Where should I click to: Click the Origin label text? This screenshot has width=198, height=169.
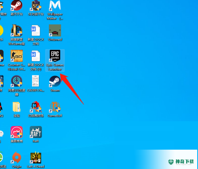click(17, 167)
